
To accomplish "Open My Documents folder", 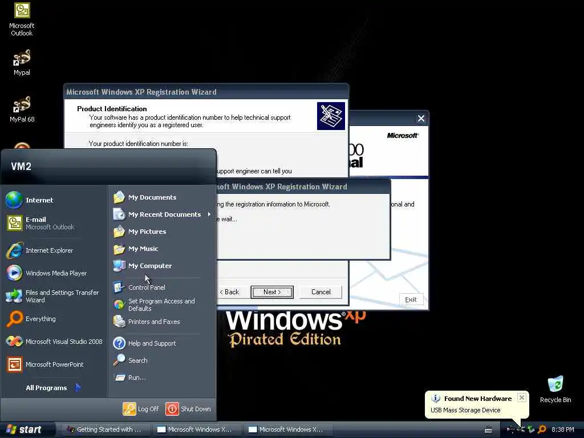I will point(145,197).
